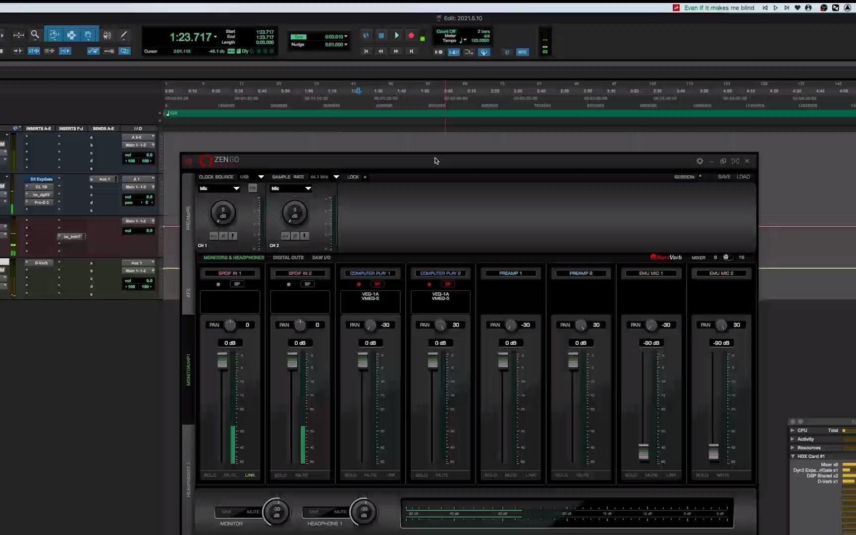Click the EMU MIC 2 0 dB... -90 dB value field

(721, 343)
